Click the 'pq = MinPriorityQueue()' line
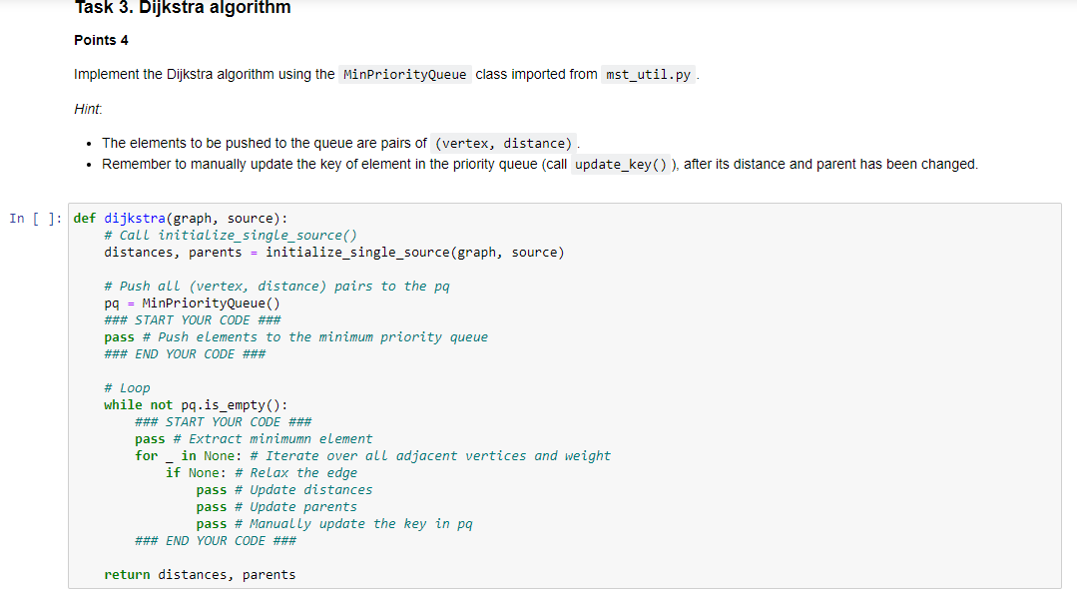 tap(193, 303)
